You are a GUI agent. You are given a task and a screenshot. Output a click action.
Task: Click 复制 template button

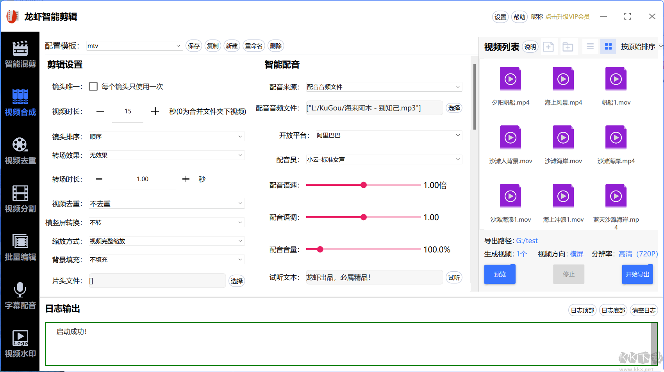(213, 46)
